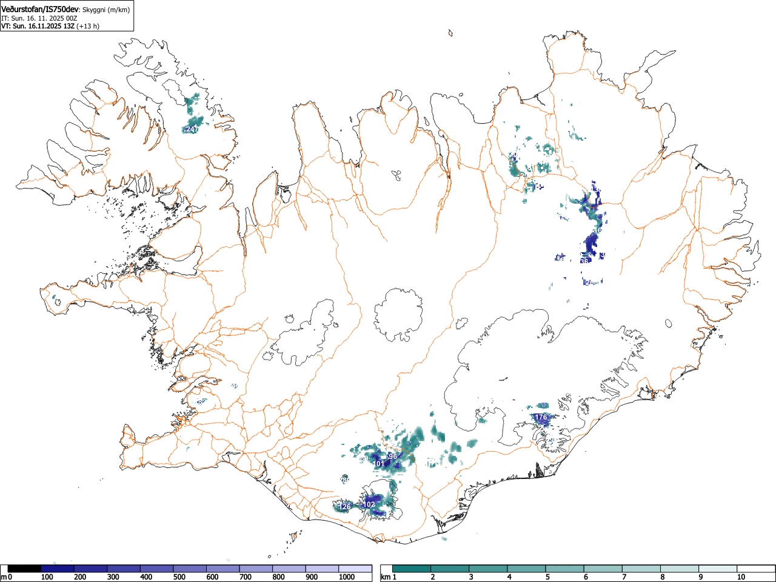This screenshot has height=582, width=776.
Task: Click the 'Veðurstofan/IS750dev' title text
Action: click(x=39, y=9)
